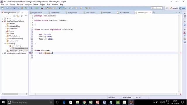Click the green Run button icon
Image resolution: width=187 pixels, height=105 pixels.
37,8
